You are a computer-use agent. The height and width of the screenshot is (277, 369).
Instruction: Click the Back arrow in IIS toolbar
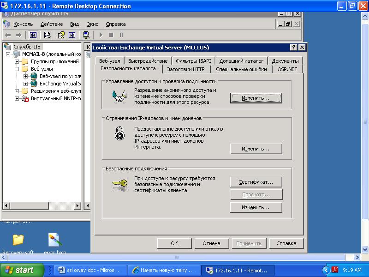click(8, 35)
